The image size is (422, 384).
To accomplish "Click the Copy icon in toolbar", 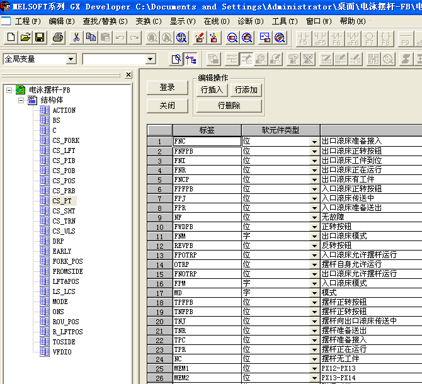I will pyautogui.click(x=91, y=38).
